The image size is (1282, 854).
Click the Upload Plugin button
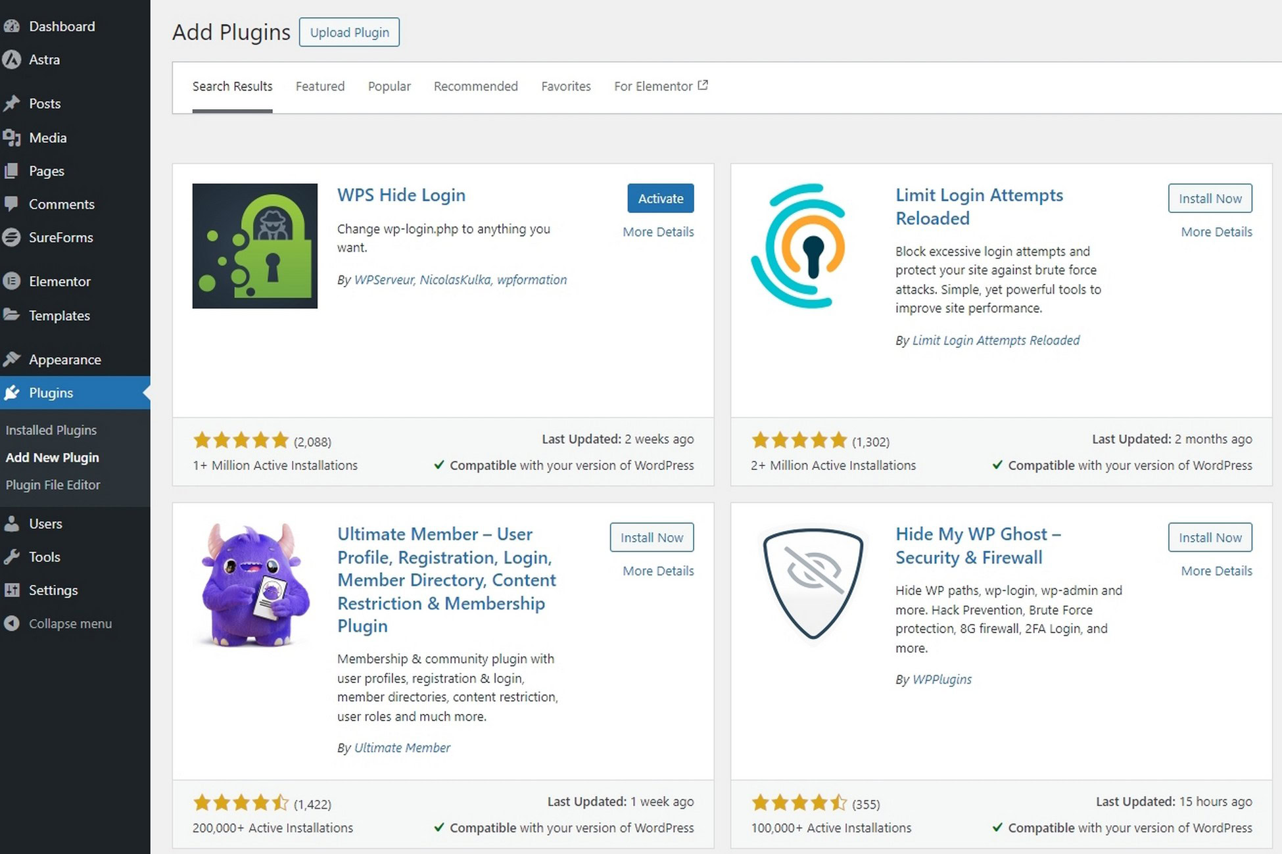pyautogui.click(x=349, y=32)
